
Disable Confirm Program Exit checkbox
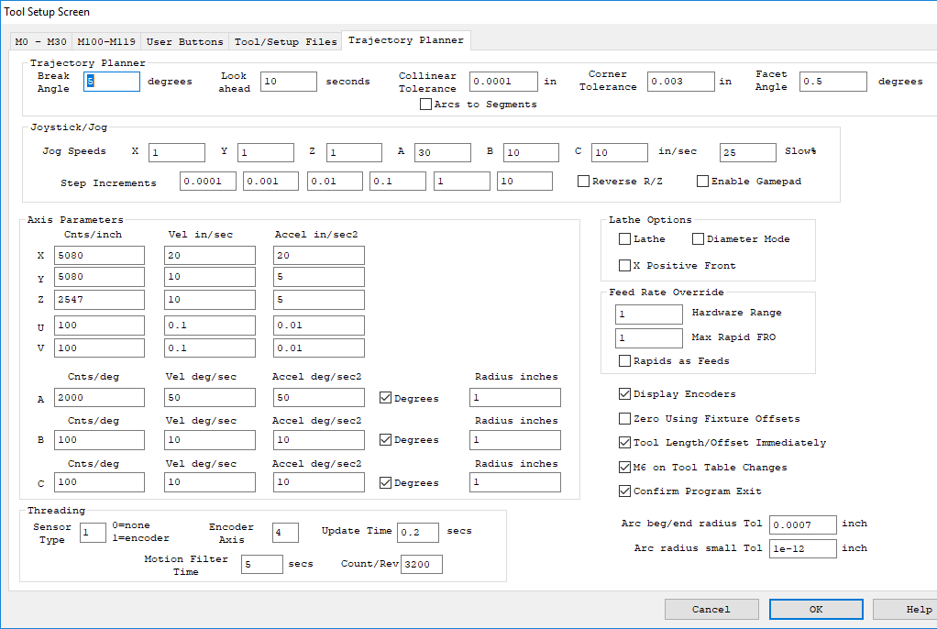click(x=624, y=491)
